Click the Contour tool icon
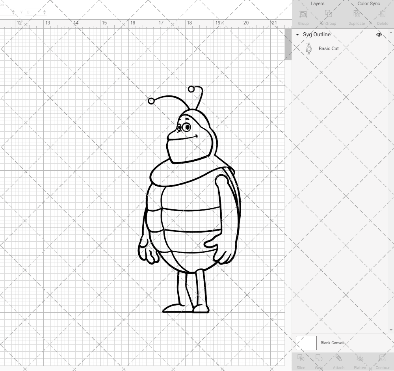 tap(383, 358)
